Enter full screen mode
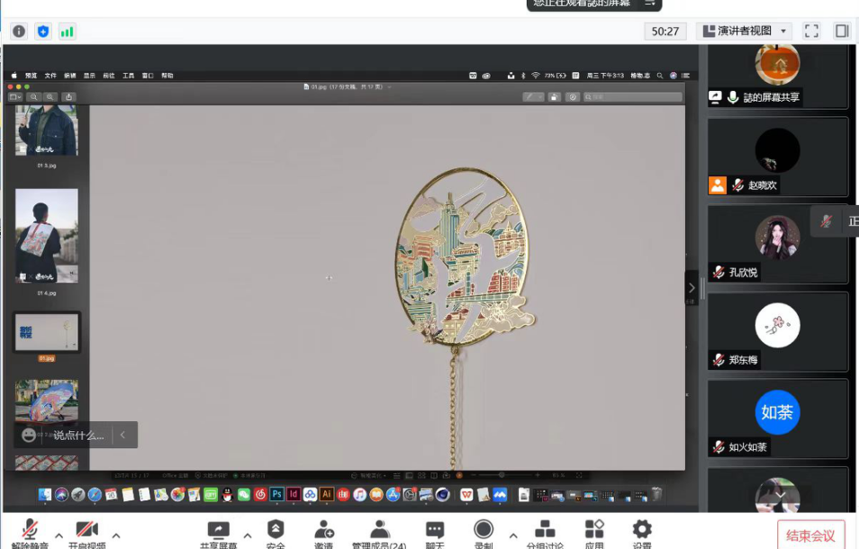The image size is (859, 549). pyautogui.click(x=811, y=31)
